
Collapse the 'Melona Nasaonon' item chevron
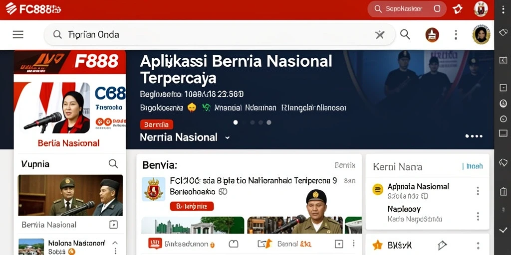[x=115, y=243]
